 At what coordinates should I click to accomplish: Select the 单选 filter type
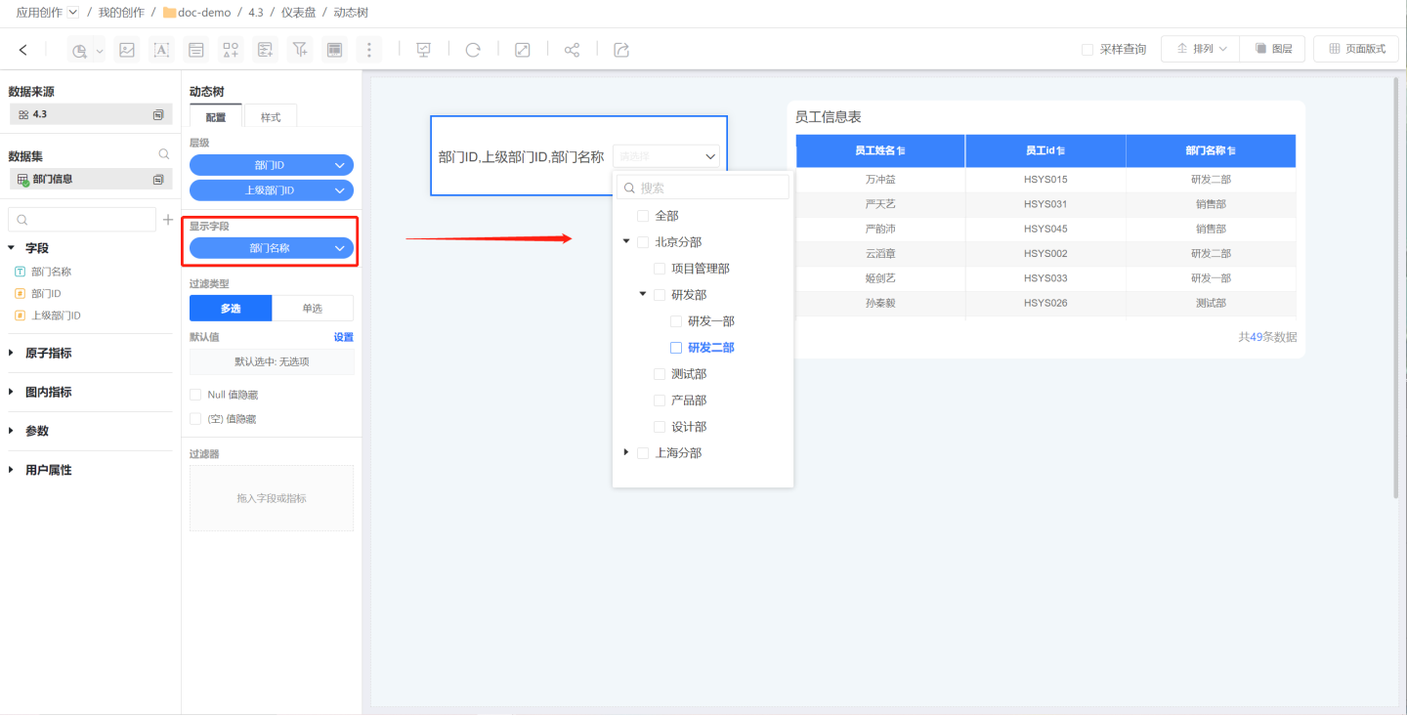click(312, 309)
